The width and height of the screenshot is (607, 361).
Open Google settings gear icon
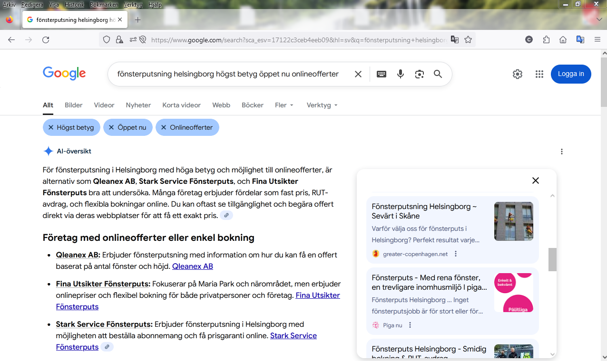518,74
